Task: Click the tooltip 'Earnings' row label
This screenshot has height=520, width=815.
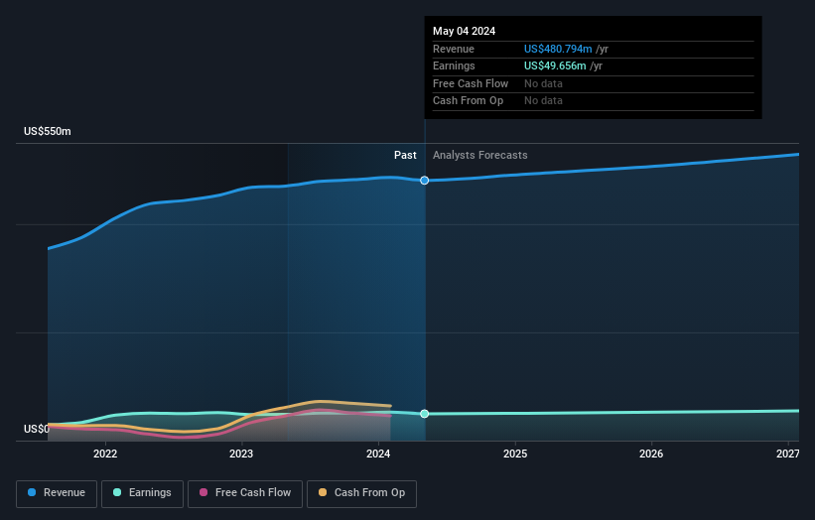Action: point(454,65)
